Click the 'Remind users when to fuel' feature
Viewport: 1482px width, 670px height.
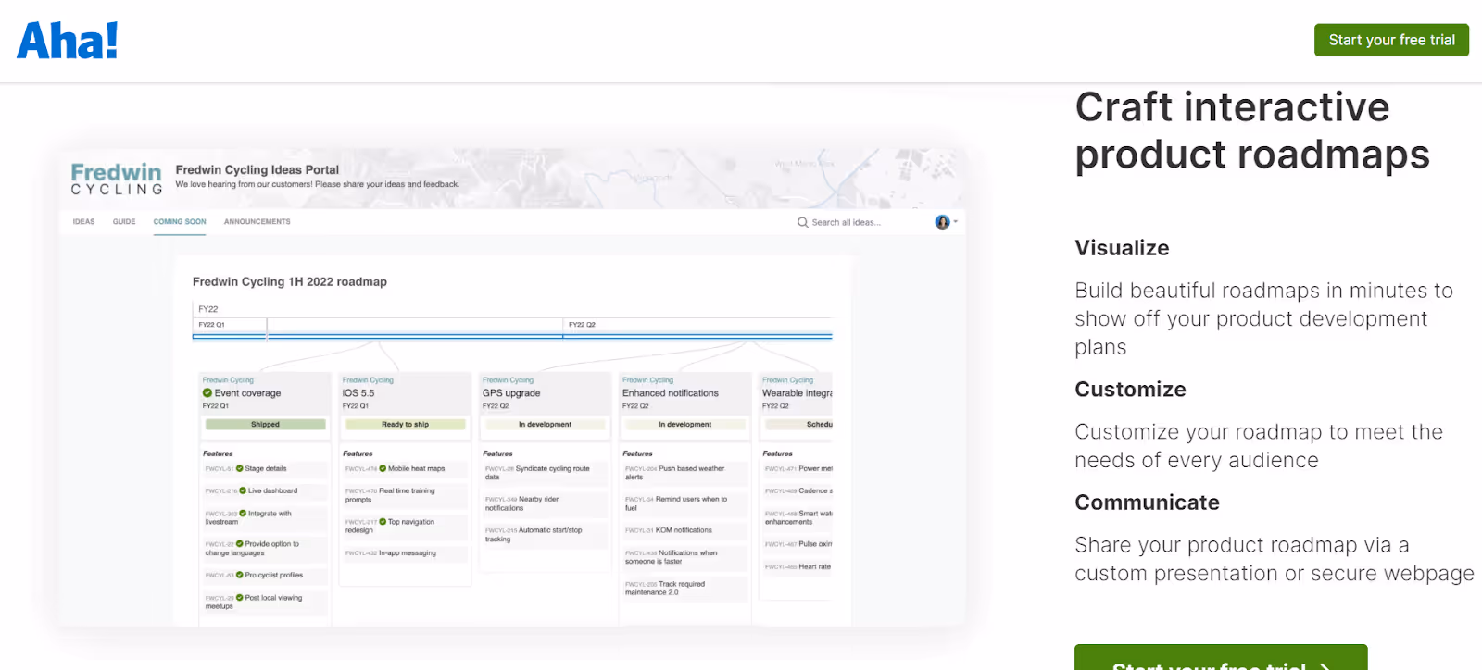point(684,503)
